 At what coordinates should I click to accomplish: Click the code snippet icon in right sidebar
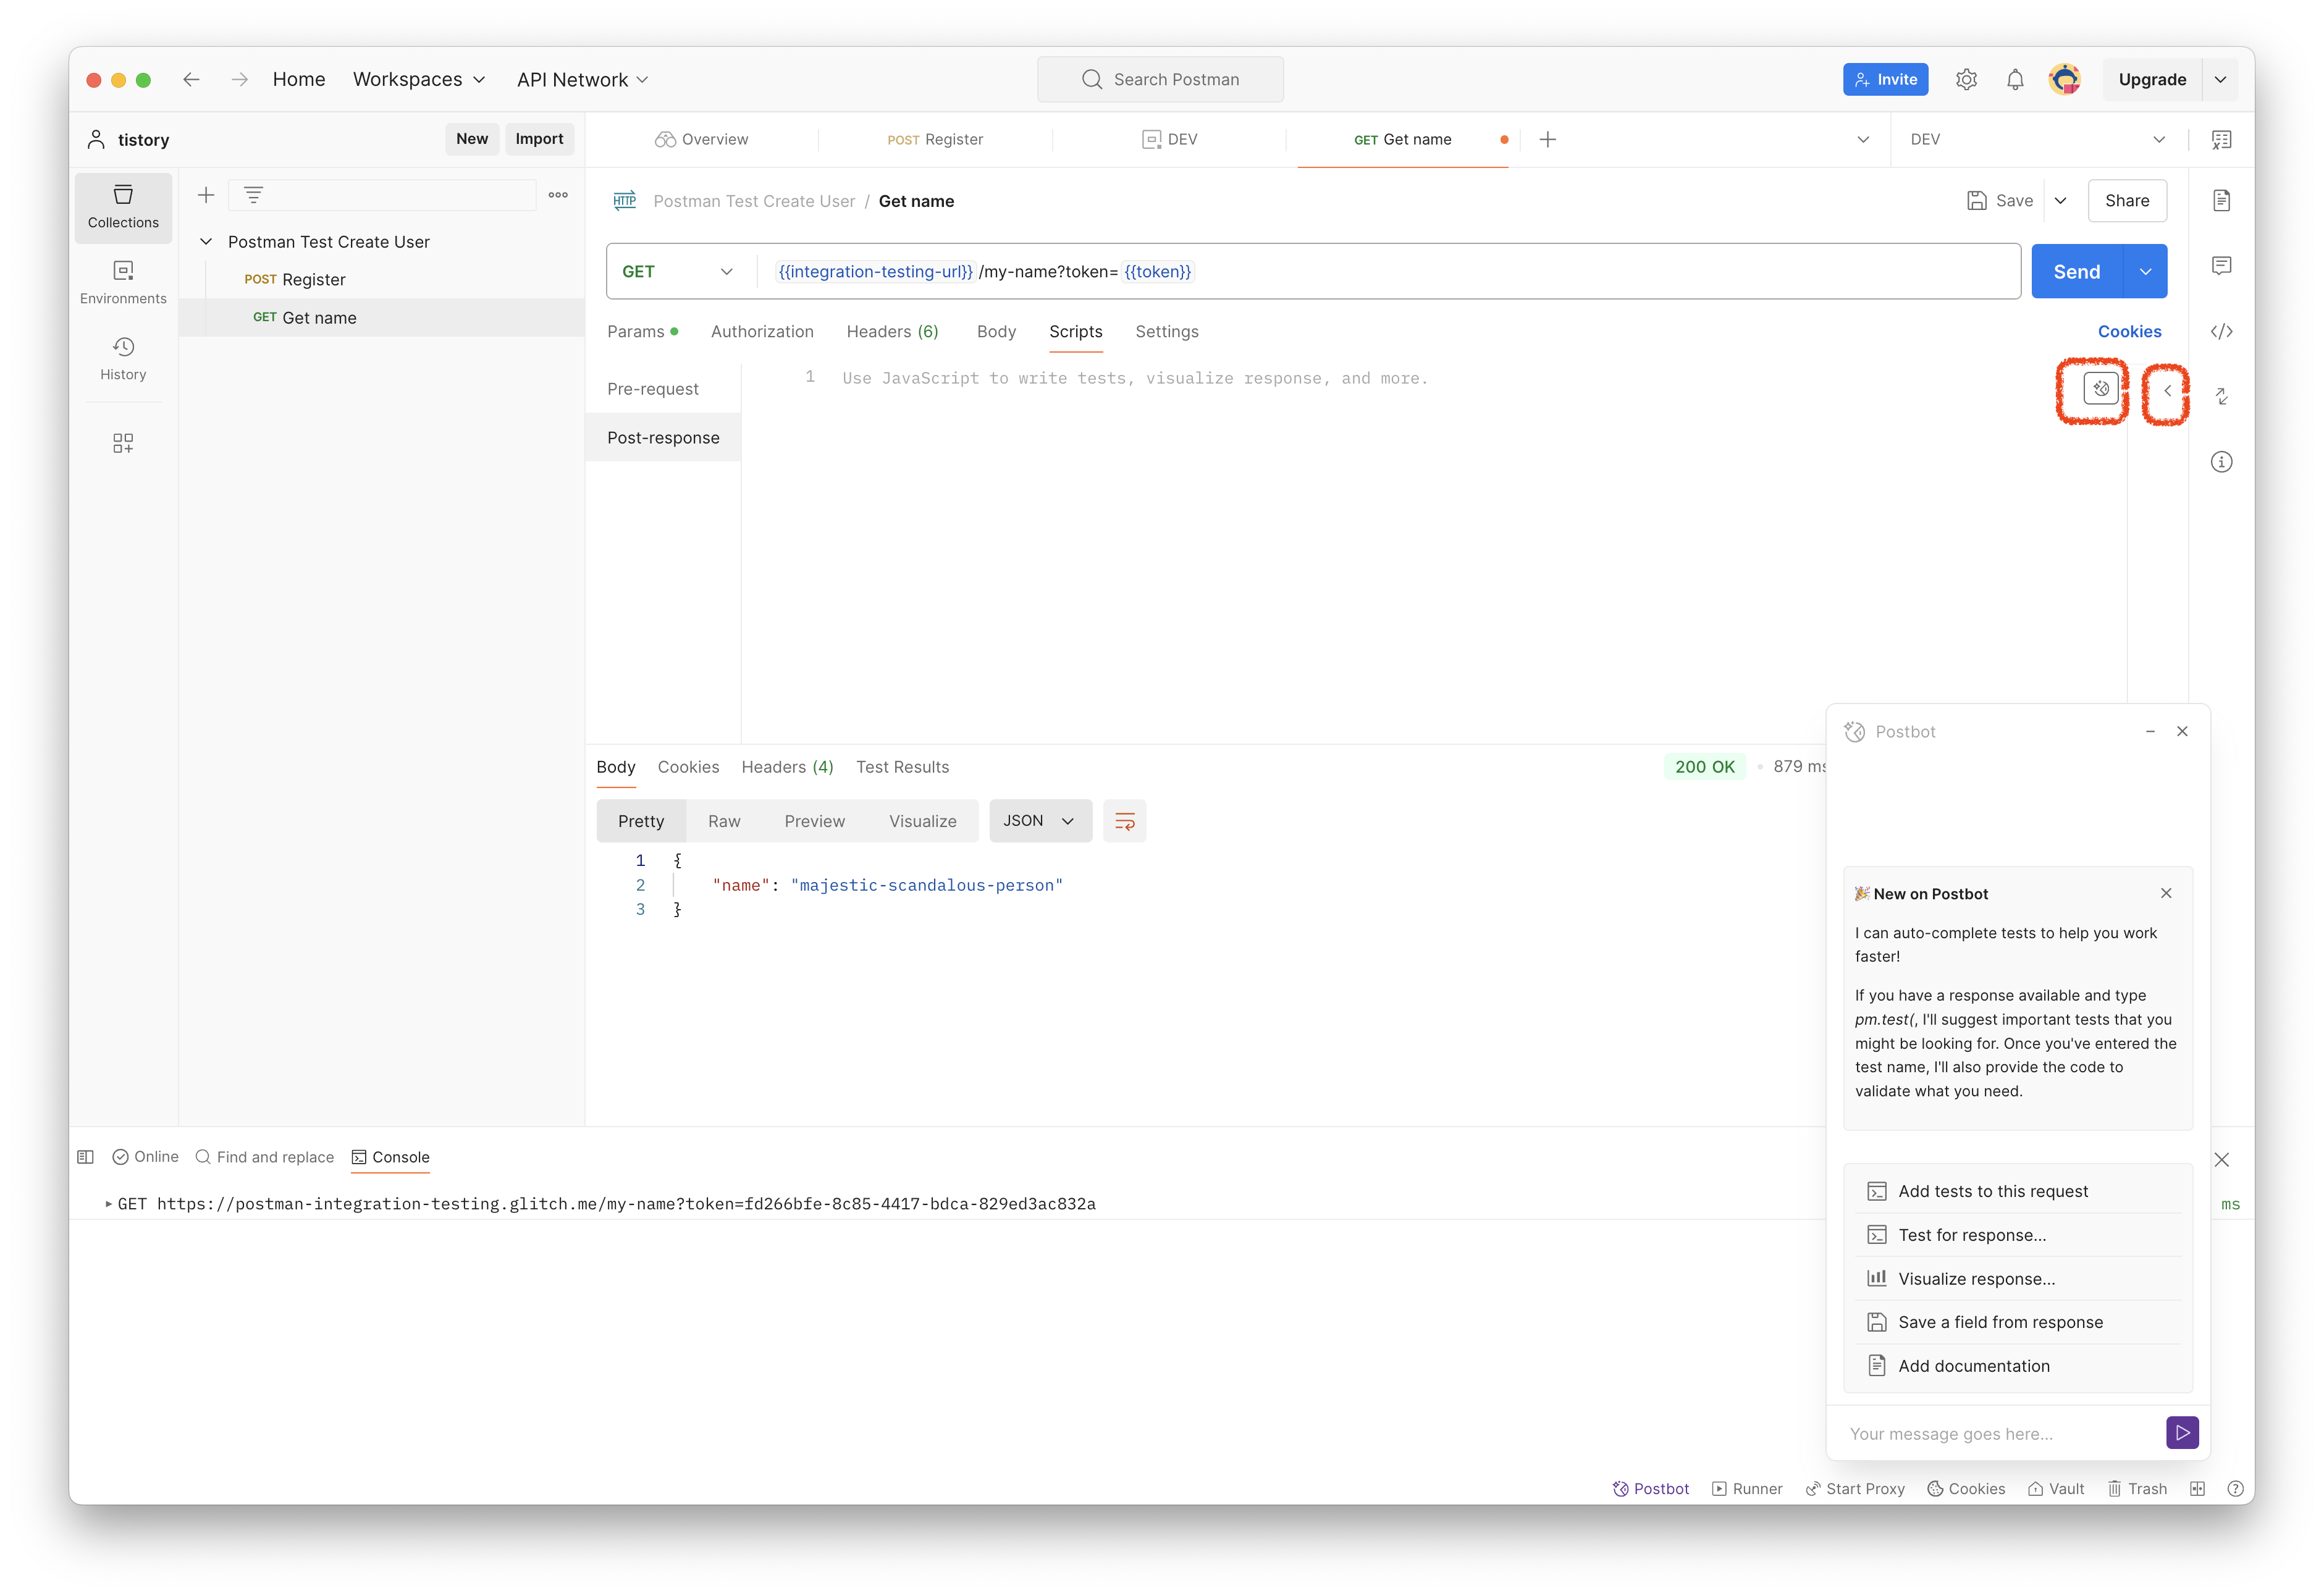click(2221, 331)
